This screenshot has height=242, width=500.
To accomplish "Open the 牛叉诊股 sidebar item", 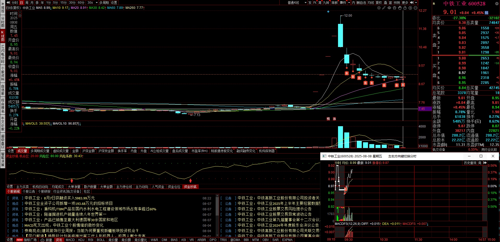I will pos(3,124).
